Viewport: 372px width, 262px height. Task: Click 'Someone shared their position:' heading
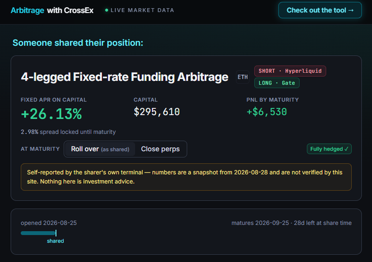[78, 43]
